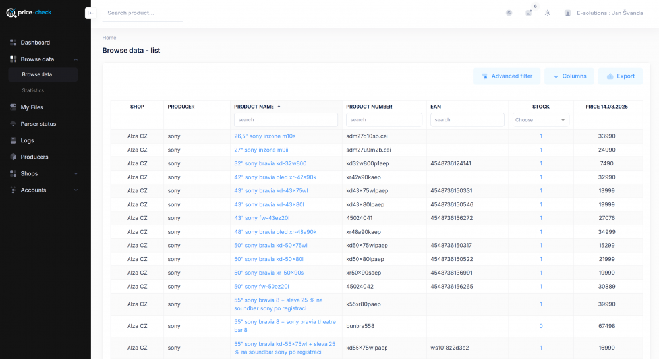
Task: Open the Stock Choose dropdown
Action: click(x=540, y=120)
